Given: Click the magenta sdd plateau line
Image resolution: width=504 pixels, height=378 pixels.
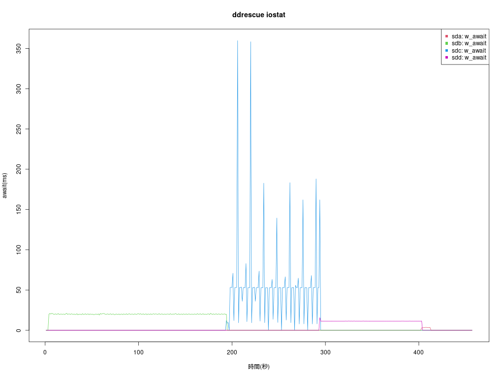Looking at the screenshot, I should coord(369,321).
